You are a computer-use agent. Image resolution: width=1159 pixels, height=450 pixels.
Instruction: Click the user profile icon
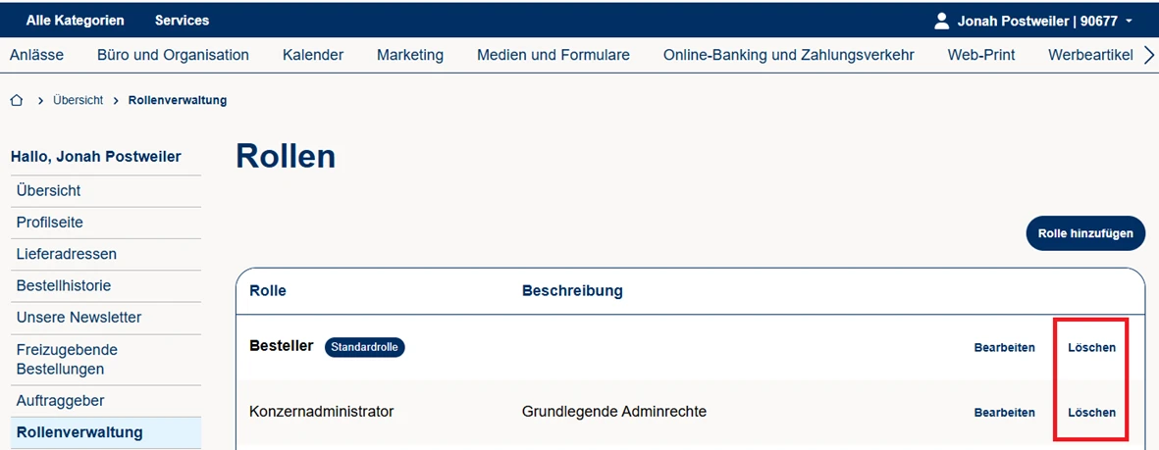942,21
